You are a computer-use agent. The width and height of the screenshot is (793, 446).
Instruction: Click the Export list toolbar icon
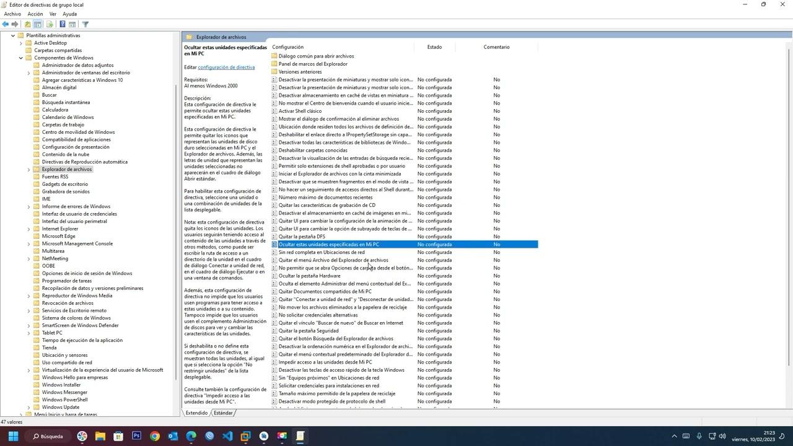coord(50,24)
